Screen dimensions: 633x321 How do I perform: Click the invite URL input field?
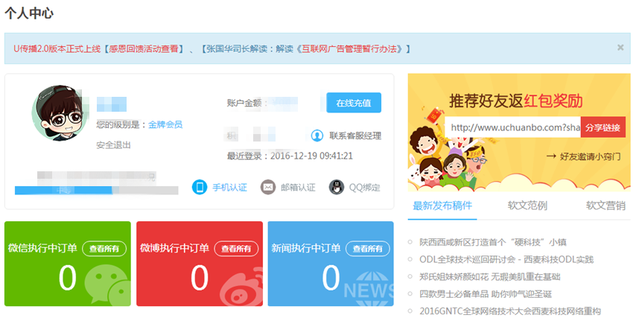[512, 127]
